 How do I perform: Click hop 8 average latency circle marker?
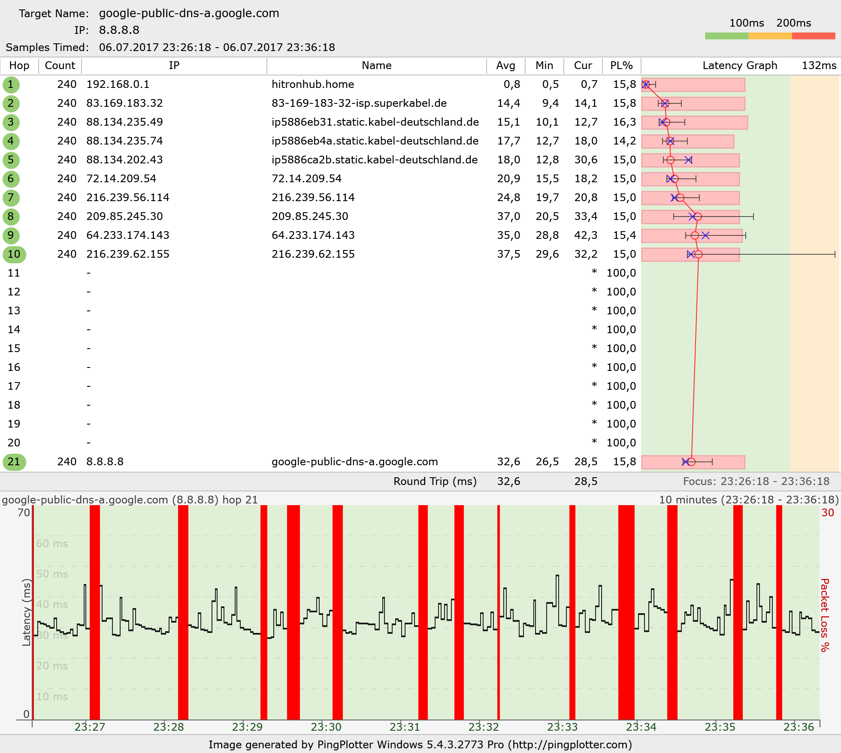pyautogui.click(x=698, y=217)
